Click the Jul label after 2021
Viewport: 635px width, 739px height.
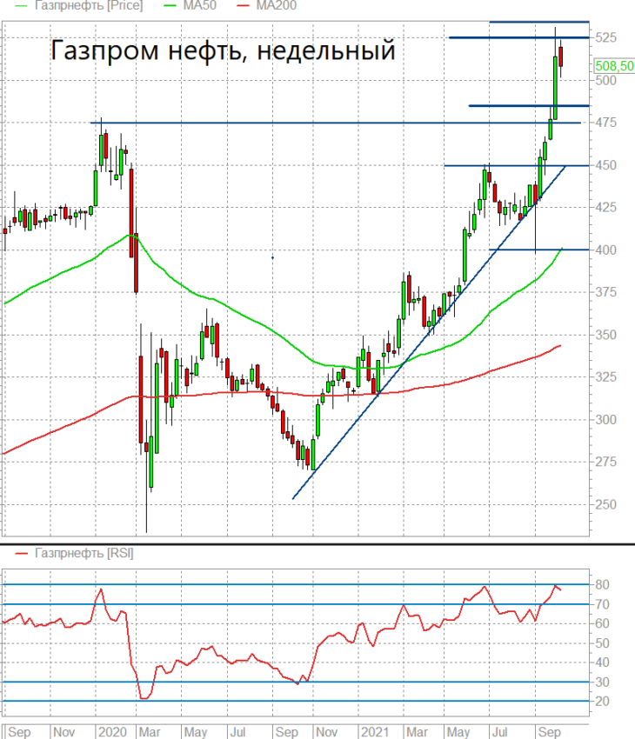pos(499,732)
